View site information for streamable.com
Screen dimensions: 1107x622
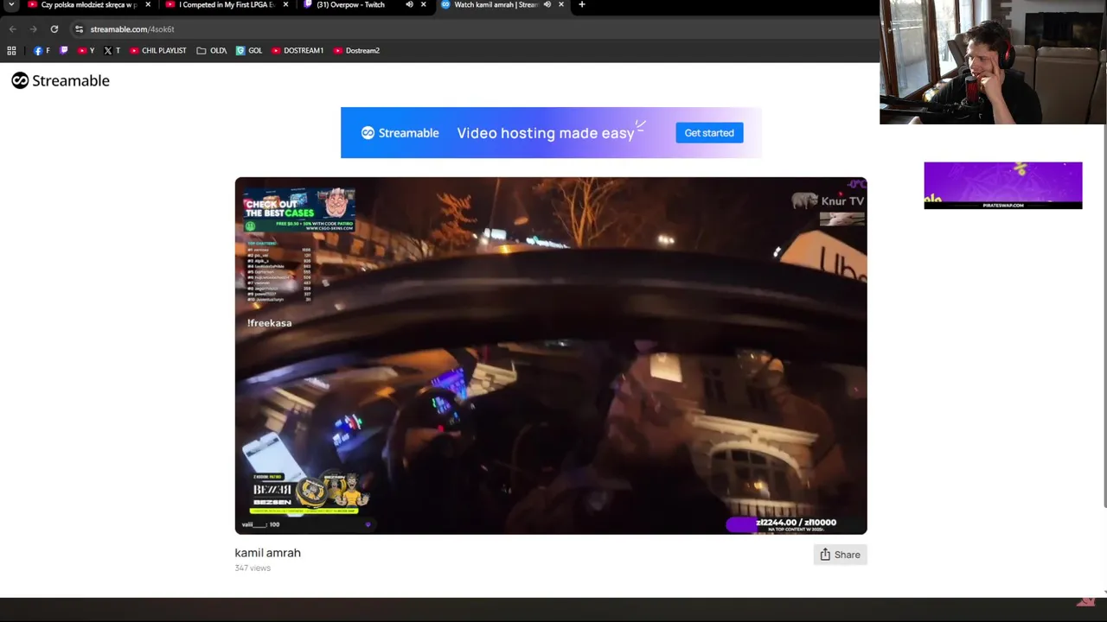pyautogui.click(x=79, y=29)
